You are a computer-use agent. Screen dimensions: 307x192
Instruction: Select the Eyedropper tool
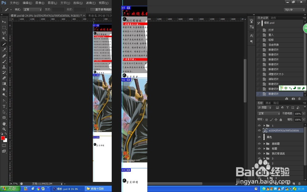tap(4, 50)
